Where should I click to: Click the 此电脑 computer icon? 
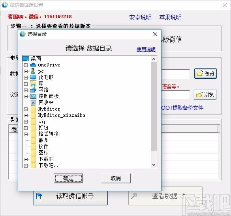(33, 78)
